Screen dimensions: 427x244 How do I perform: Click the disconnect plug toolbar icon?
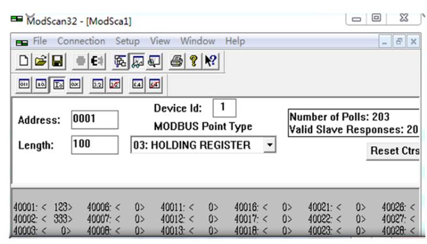[97, 61]
